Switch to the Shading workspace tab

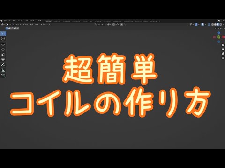(x=98, y=21)
